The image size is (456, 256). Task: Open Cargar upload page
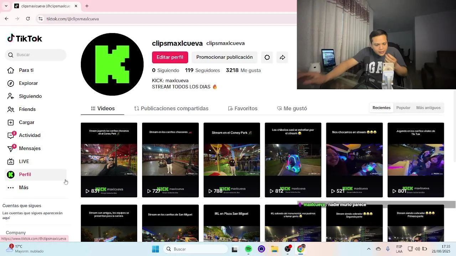[x=21, y=122]
